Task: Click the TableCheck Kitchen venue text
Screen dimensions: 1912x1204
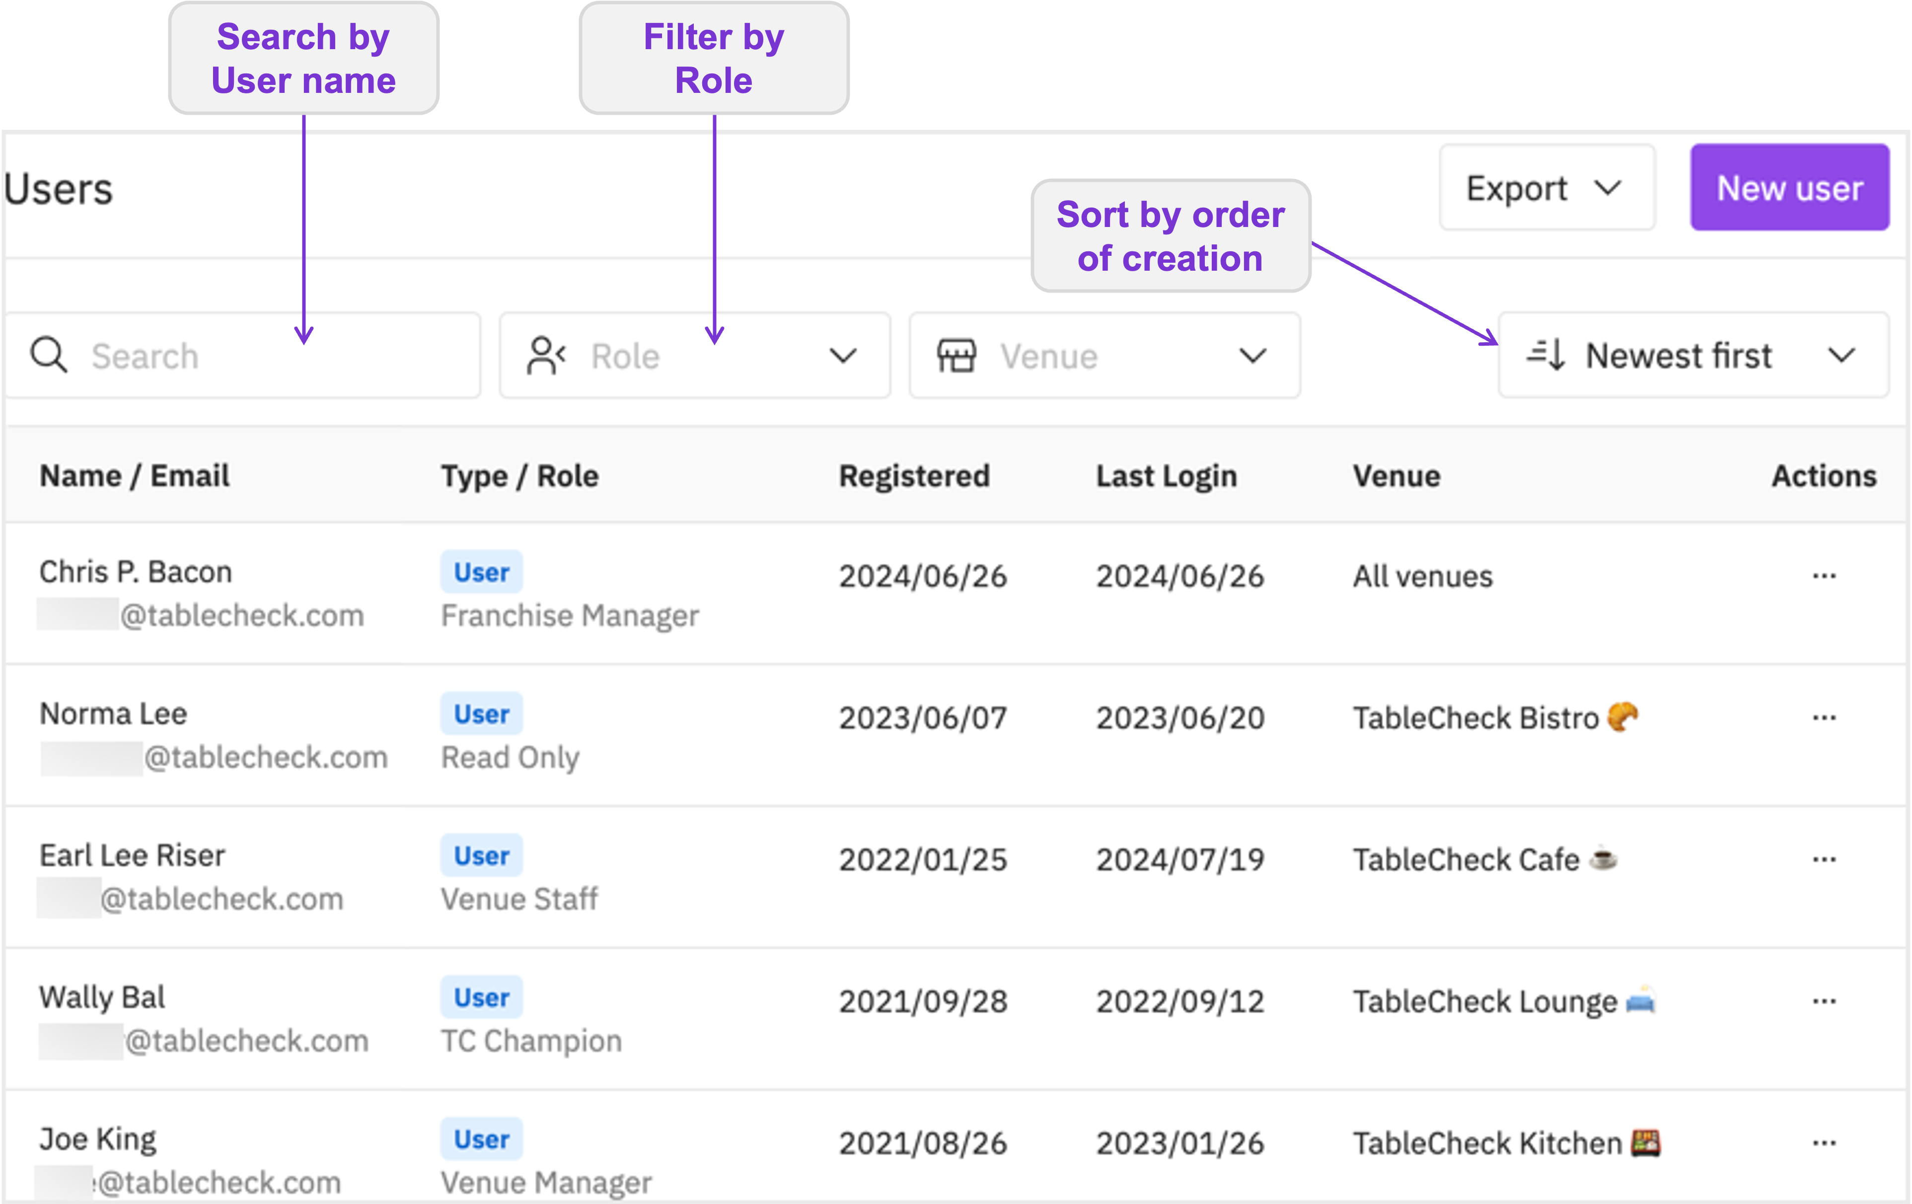Action: 1487,1143
